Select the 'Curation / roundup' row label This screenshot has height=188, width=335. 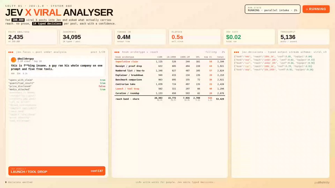(127, 93)
